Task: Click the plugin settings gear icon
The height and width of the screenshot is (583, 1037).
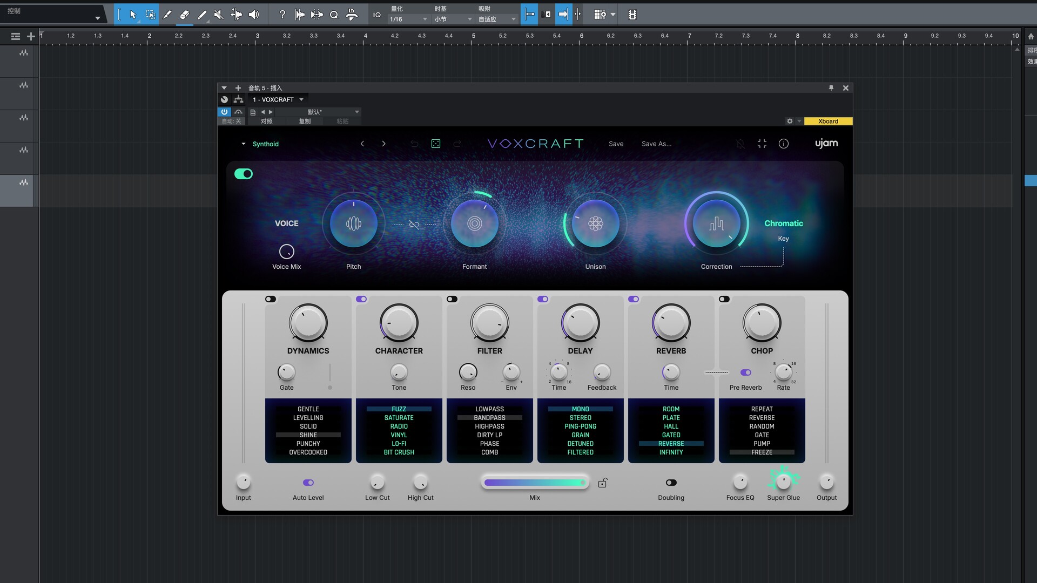Action: pos(789,121)
